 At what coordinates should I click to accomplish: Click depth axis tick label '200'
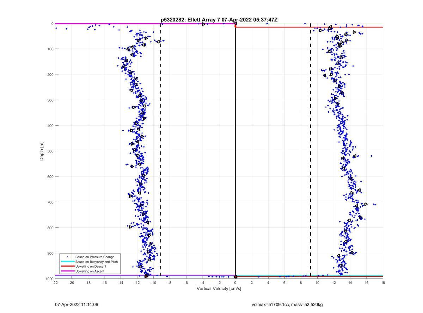coord(50,74)
